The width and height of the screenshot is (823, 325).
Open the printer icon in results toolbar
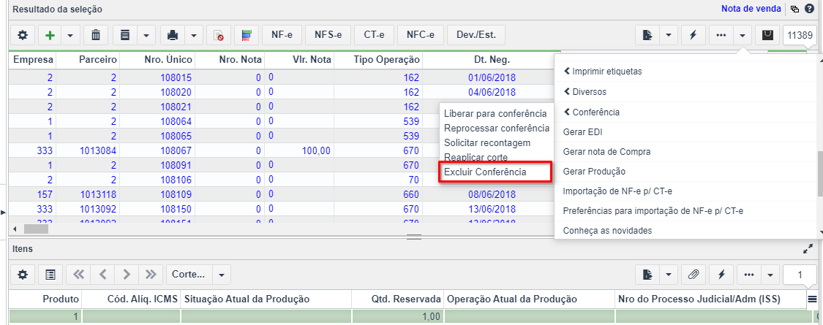[x=172, y=35]
